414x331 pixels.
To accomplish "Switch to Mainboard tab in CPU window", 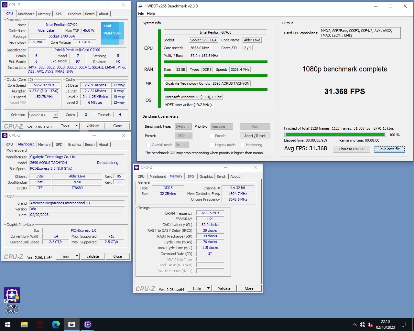I will click(26, 14).
